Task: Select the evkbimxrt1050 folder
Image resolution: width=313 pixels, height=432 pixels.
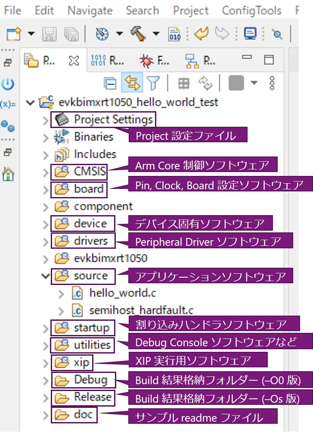Action: [101, 258]
